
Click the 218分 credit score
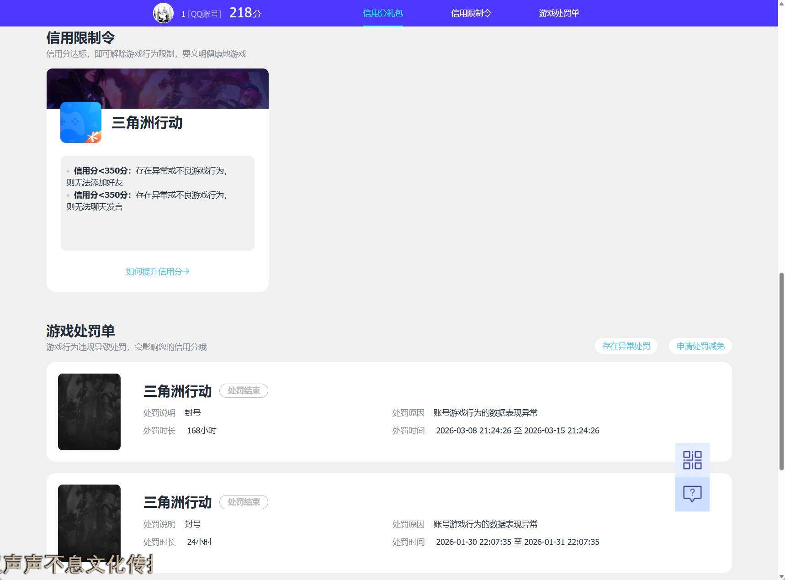coord(245,13)
